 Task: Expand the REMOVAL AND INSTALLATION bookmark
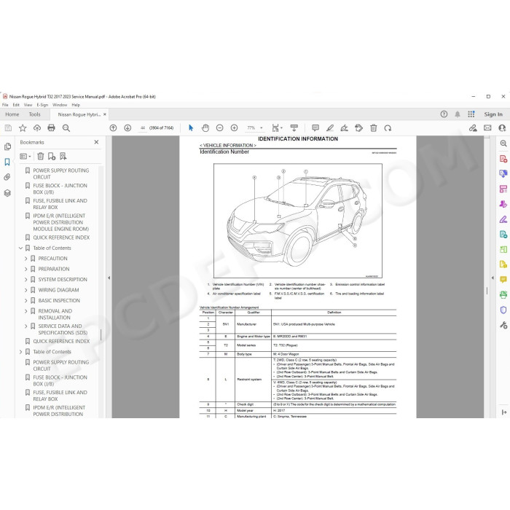pyautogui.click(x=26, y=311)
